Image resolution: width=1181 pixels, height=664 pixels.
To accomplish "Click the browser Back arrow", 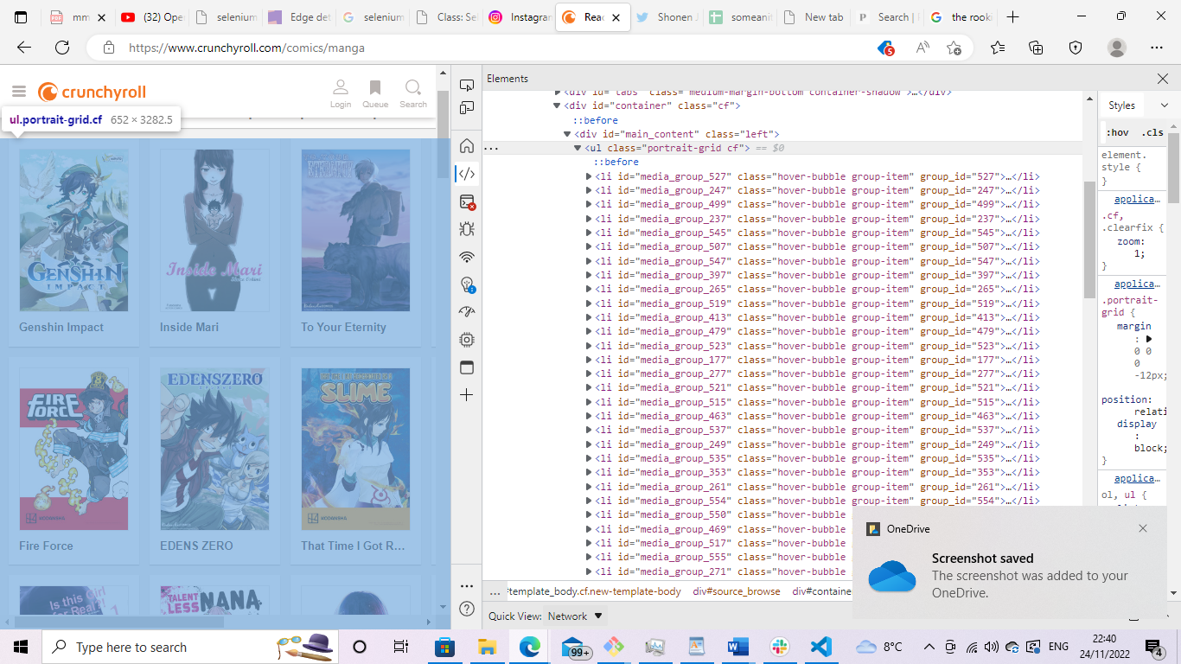I will 24,48.
